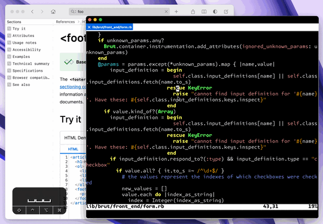Jump to the 'Attributes' section
This screenshot has height=224, width=323.
(23, 36)
